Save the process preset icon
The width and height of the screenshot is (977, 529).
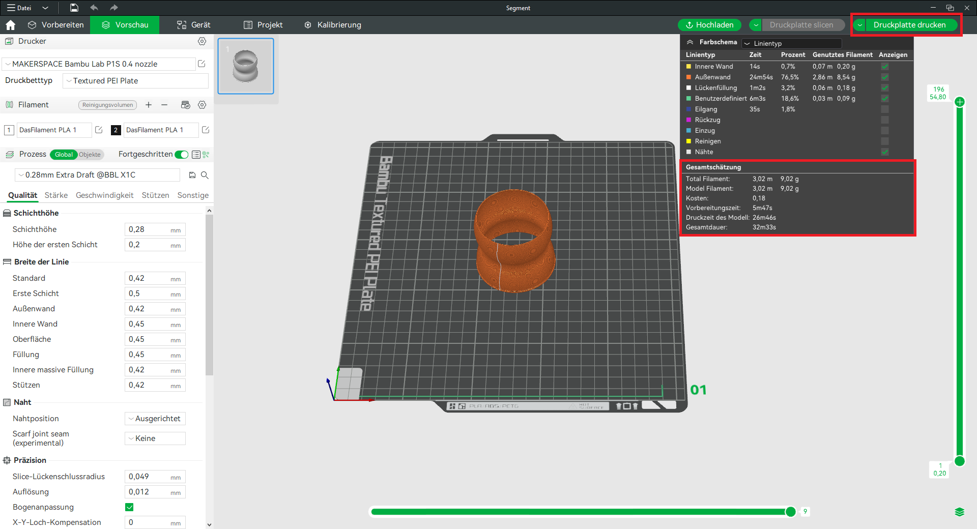192,175
